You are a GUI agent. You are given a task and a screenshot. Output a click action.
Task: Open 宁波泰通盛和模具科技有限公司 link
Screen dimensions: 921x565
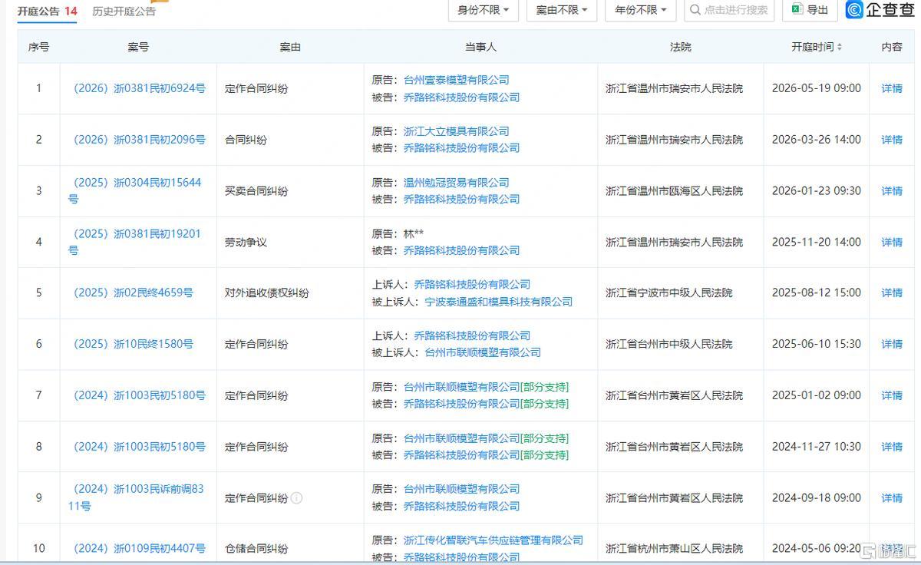tap(499, 302)
